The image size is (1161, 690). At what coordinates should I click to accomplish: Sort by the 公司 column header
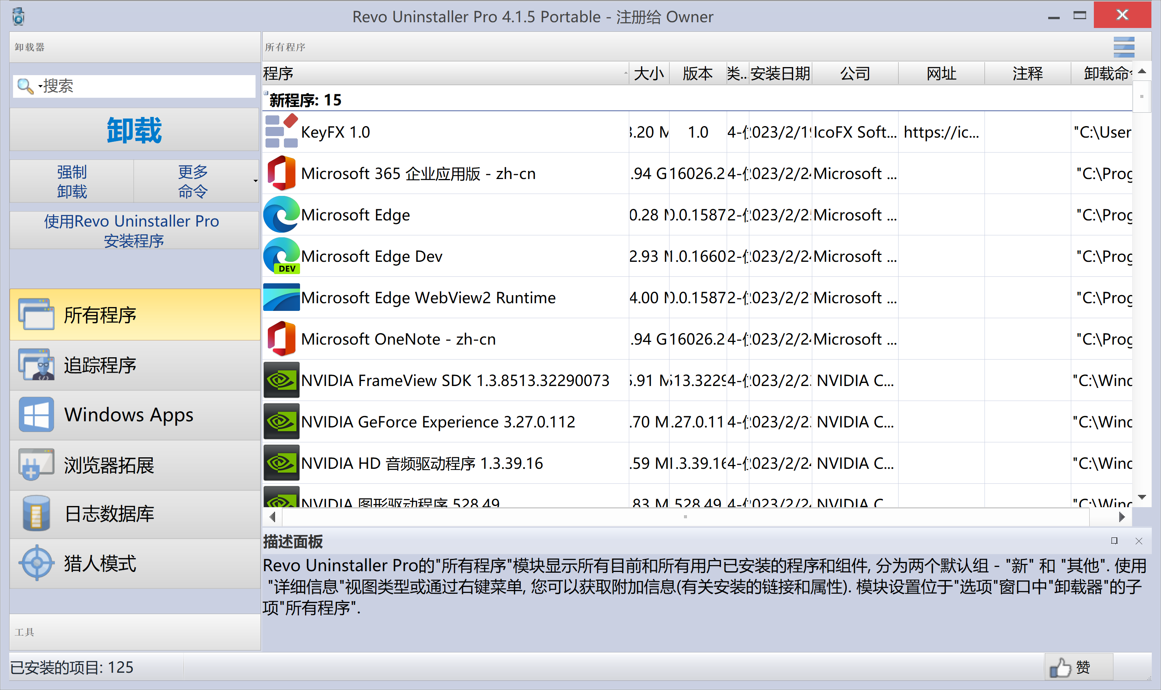[855, 74]
